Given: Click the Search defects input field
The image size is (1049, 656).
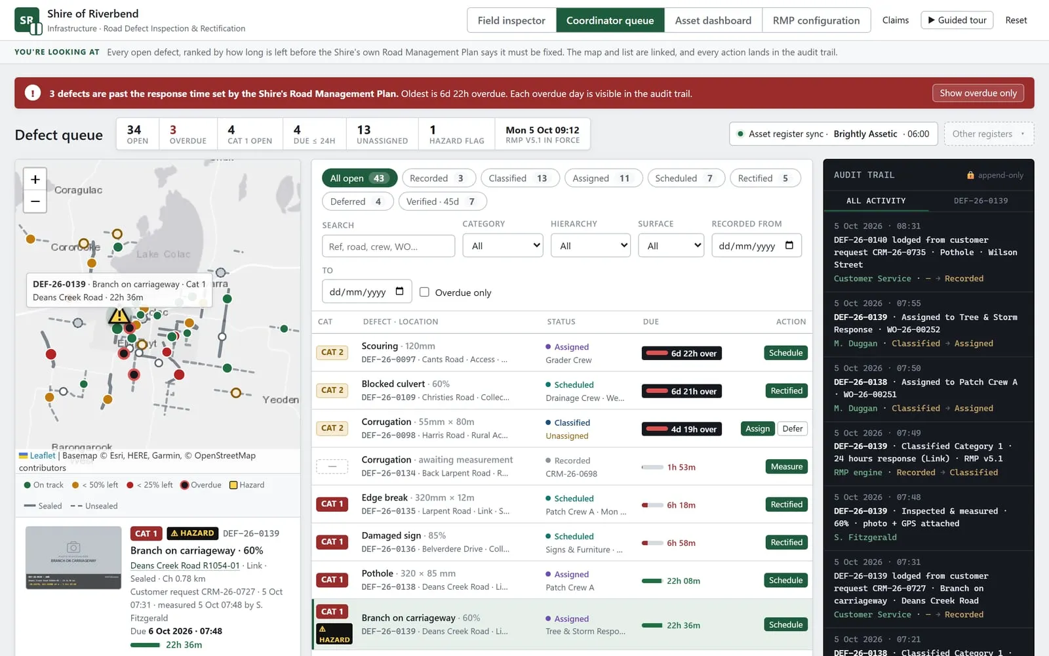Looking at the screenshot, I should tap(388, 246).
